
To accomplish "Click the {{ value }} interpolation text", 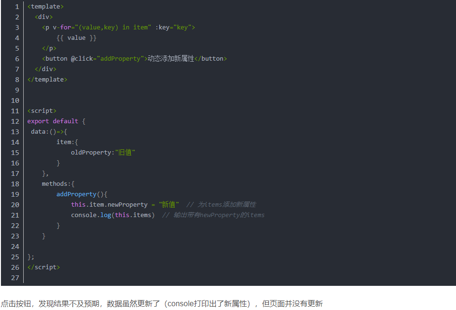I will tap(76, 38).
